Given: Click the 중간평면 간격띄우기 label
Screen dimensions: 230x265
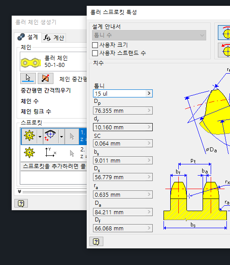Looking at the screenshot, I should [46, 90].
